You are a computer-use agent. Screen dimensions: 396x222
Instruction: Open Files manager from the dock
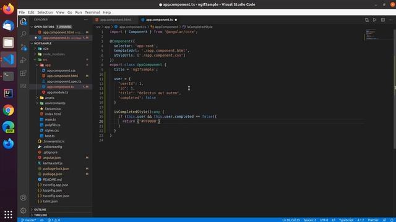point(8,43)
